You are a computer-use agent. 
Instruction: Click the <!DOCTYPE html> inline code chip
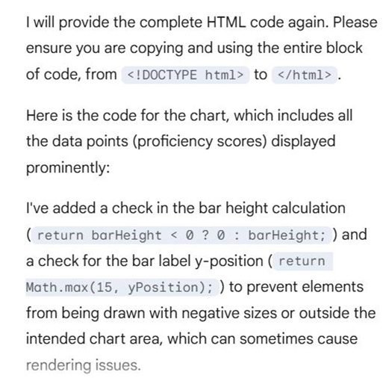pyautogui.click(x=185, y=75)
